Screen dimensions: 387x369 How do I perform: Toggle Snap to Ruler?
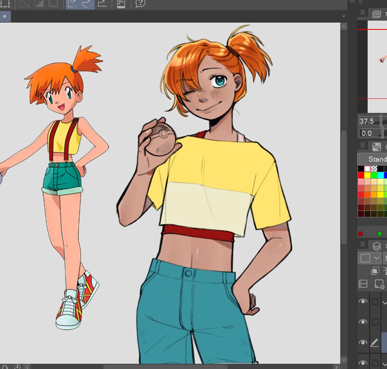tap(73, 4)
